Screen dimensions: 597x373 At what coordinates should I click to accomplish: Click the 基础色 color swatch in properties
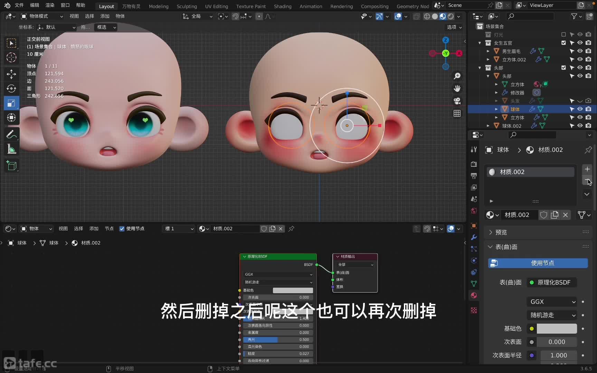557,328
